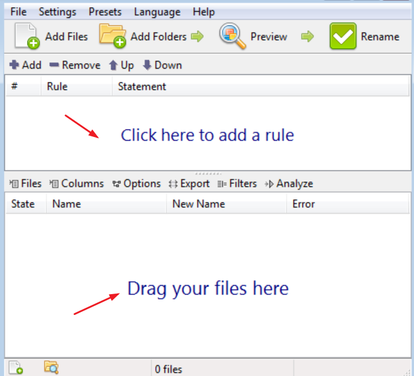The width and height of the screenshot is (414, 376).
Task: Open the Columns dropdown menu
Action: pyautogui.click(x=77, y=183)
